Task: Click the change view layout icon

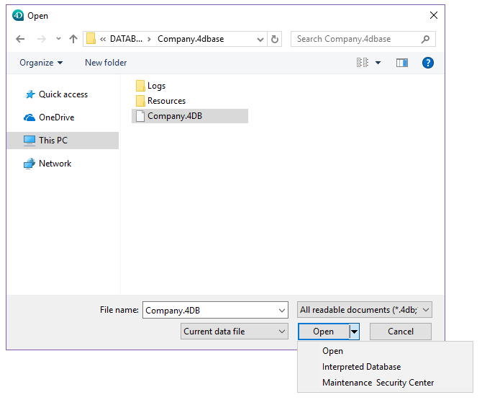Action: [363, 63]
